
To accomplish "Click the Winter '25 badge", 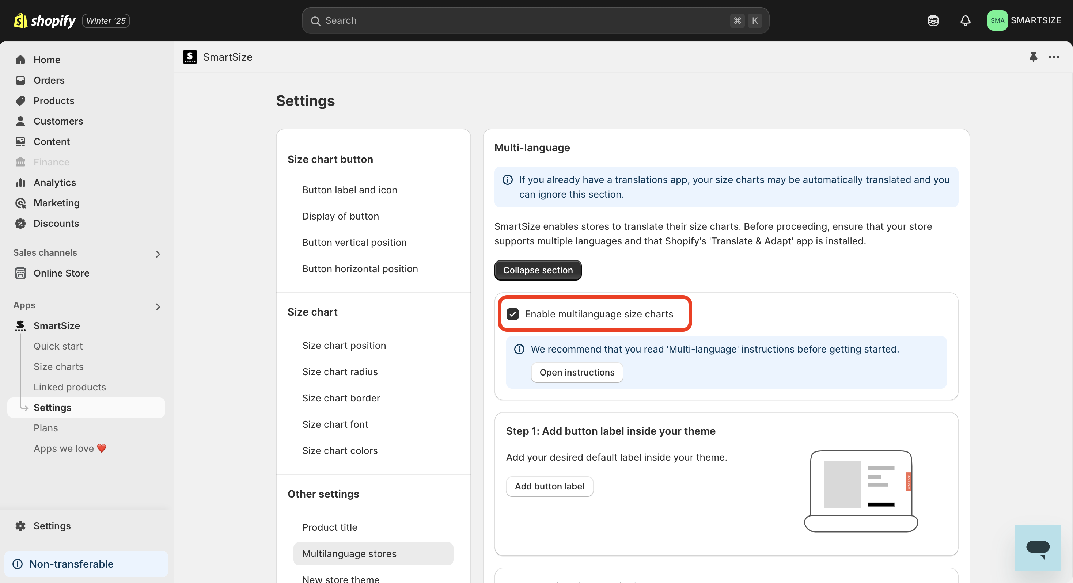I will click(106, 20).
